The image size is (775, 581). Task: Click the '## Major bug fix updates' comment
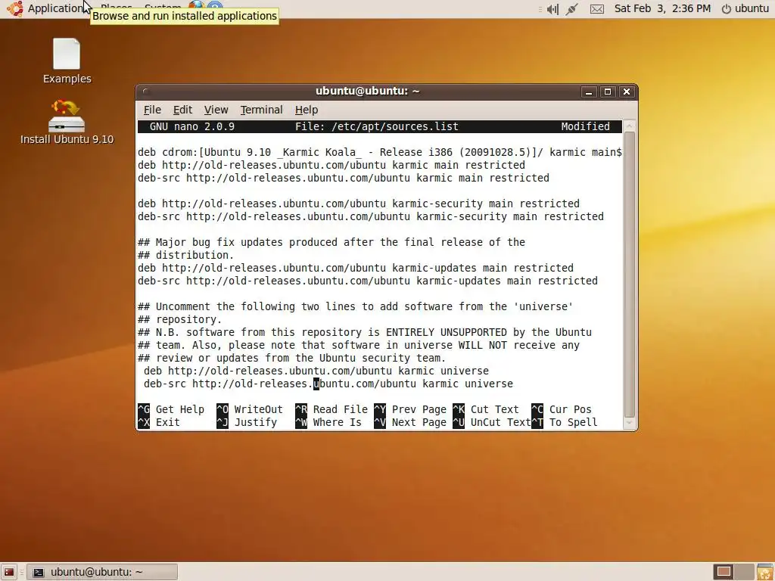[331, 242]
